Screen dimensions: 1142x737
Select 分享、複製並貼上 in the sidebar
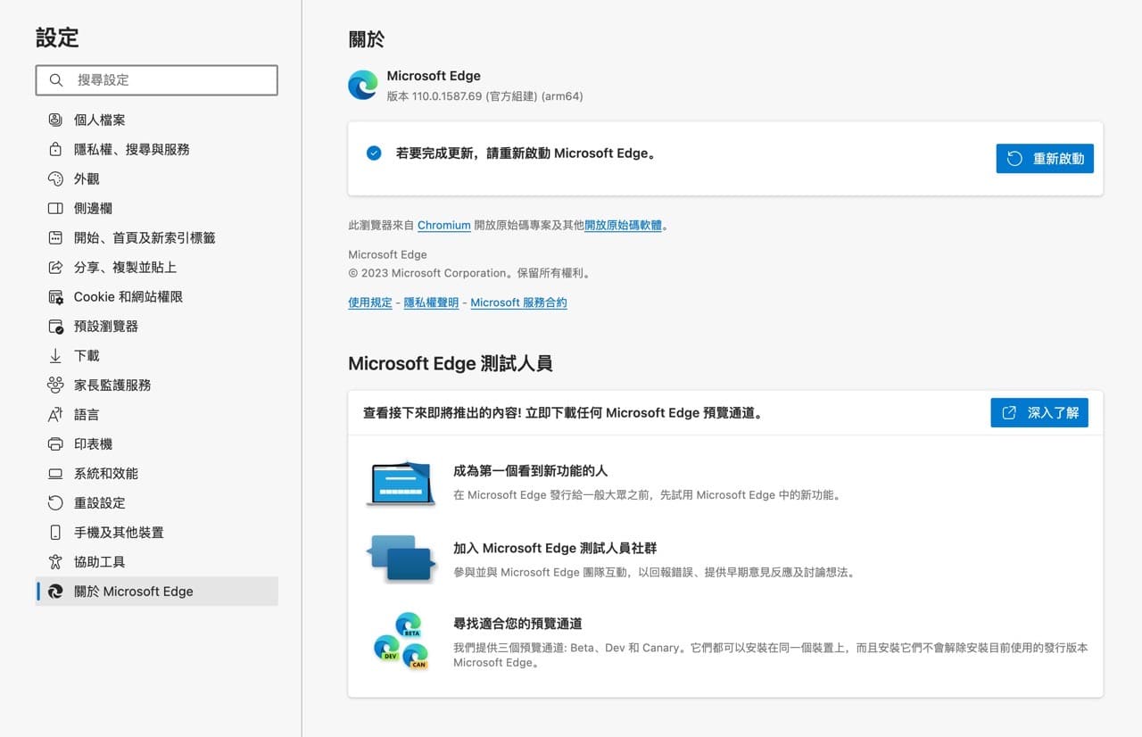(x=157, y=267)
